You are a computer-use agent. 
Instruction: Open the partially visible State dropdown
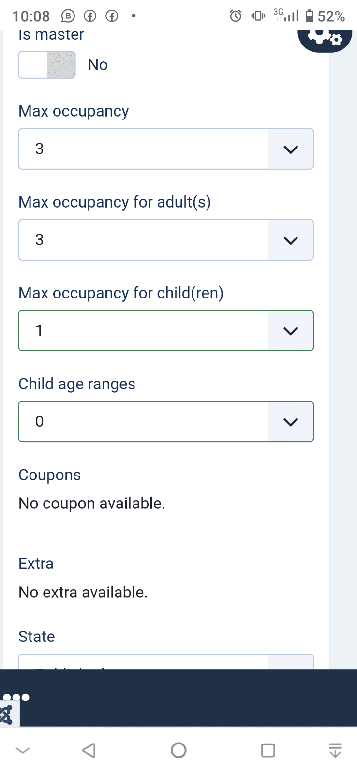(x=166, y=662)
